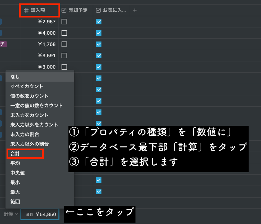261x224 pixels.
Task: Check 売却予定 box in the ¥1,768 row
Action: coord(64,44)
